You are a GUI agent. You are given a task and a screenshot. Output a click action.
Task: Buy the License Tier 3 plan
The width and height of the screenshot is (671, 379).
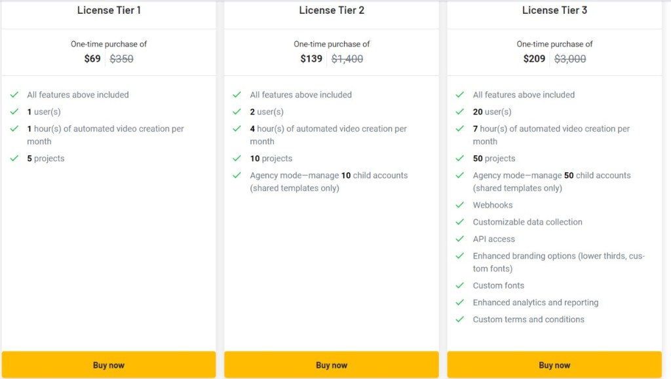tap(554, 365)
